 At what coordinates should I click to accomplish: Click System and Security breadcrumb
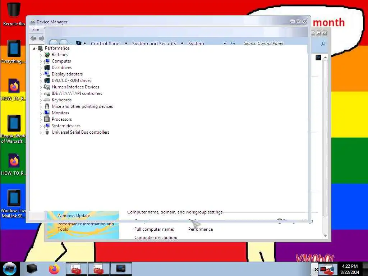[x=154, y=43]
